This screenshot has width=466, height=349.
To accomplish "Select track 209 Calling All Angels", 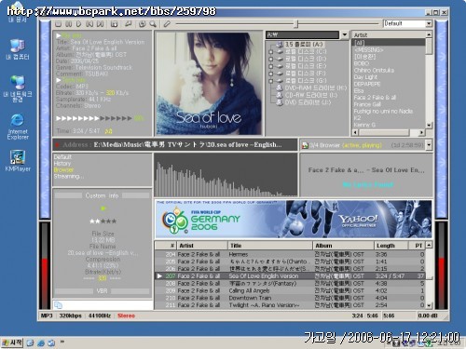I will click(290, 290).
